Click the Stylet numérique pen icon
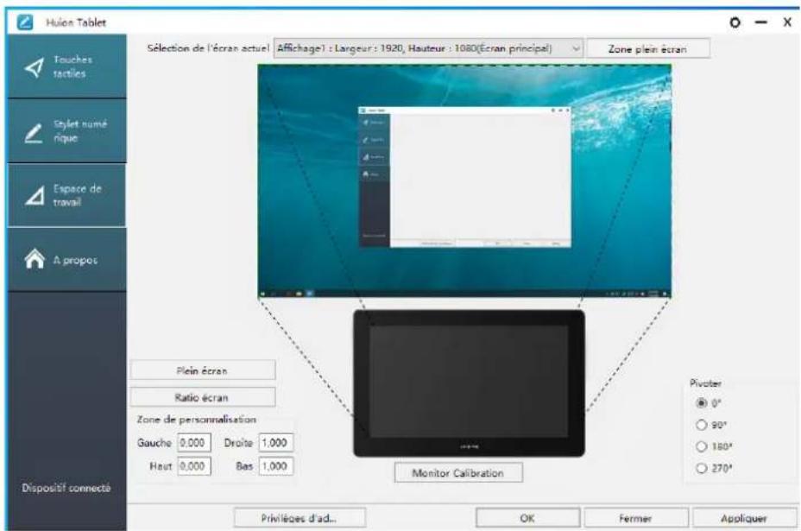This screenshot has width=801, height=531. (x=34, y=133)
